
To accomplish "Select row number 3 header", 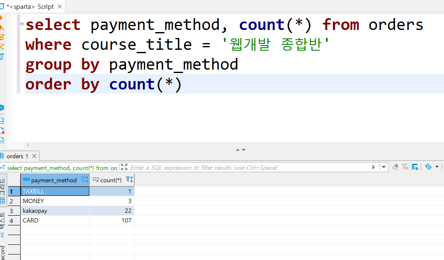I will pyautogui.click(x=14, y=211).
